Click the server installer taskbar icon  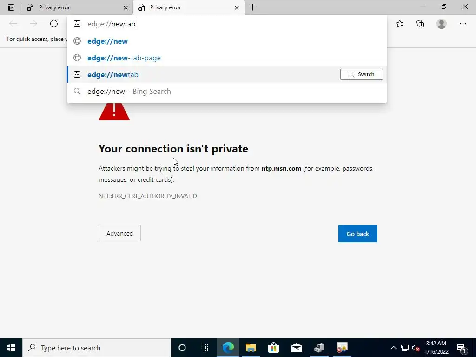319,348
